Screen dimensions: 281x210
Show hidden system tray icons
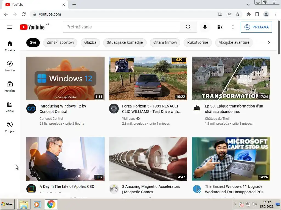click(x=235, y=204)
